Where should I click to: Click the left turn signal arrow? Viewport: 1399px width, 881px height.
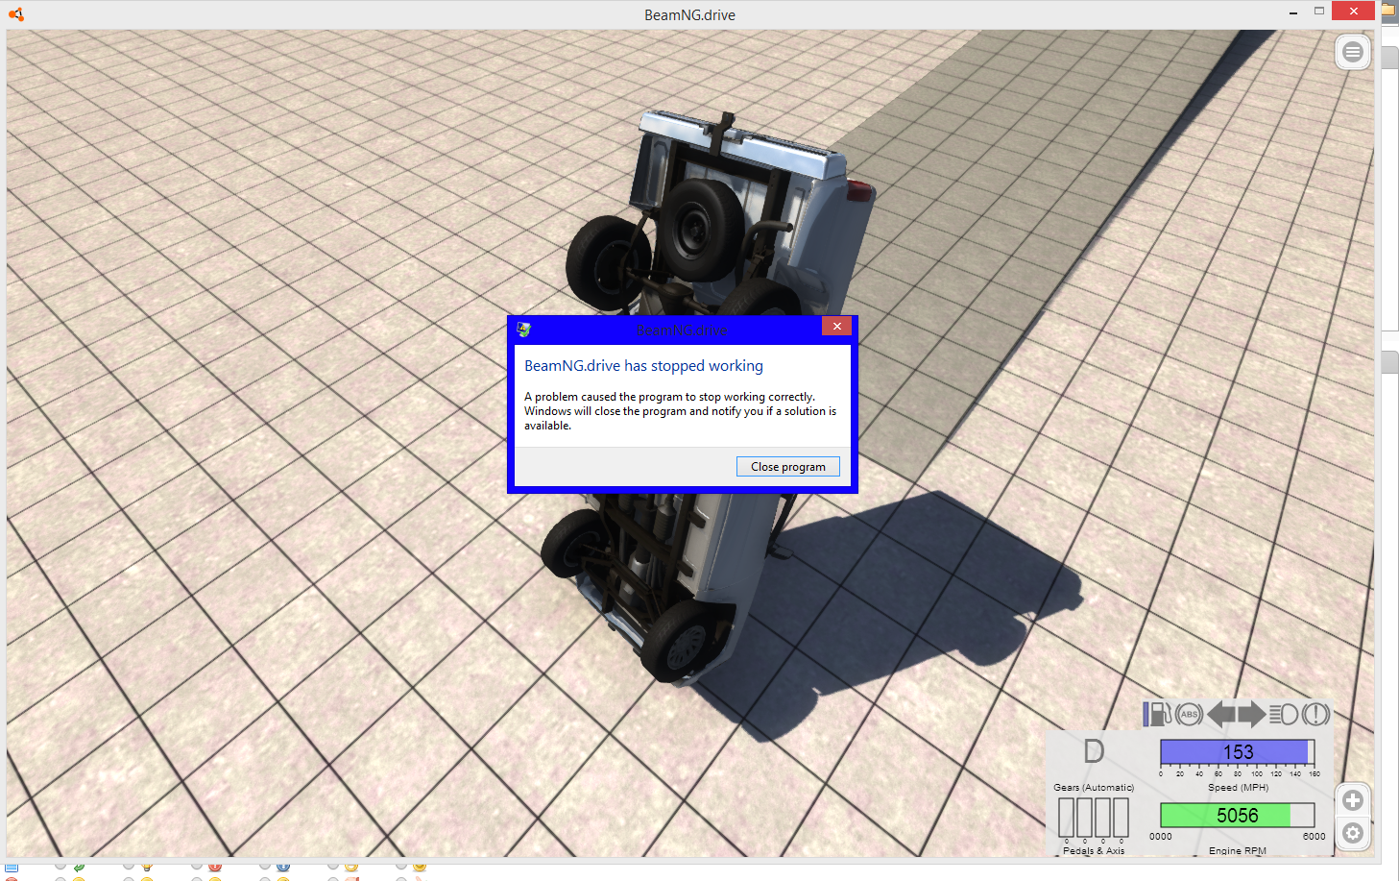[1221, 714]
